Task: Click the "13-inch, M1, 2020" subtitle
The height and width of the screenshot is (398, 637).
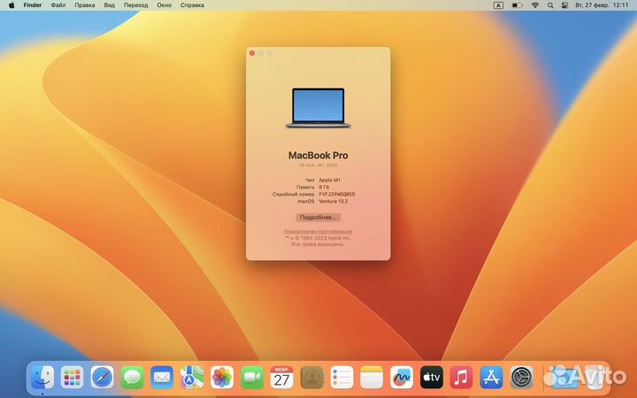Action: [x=318, y=165]
